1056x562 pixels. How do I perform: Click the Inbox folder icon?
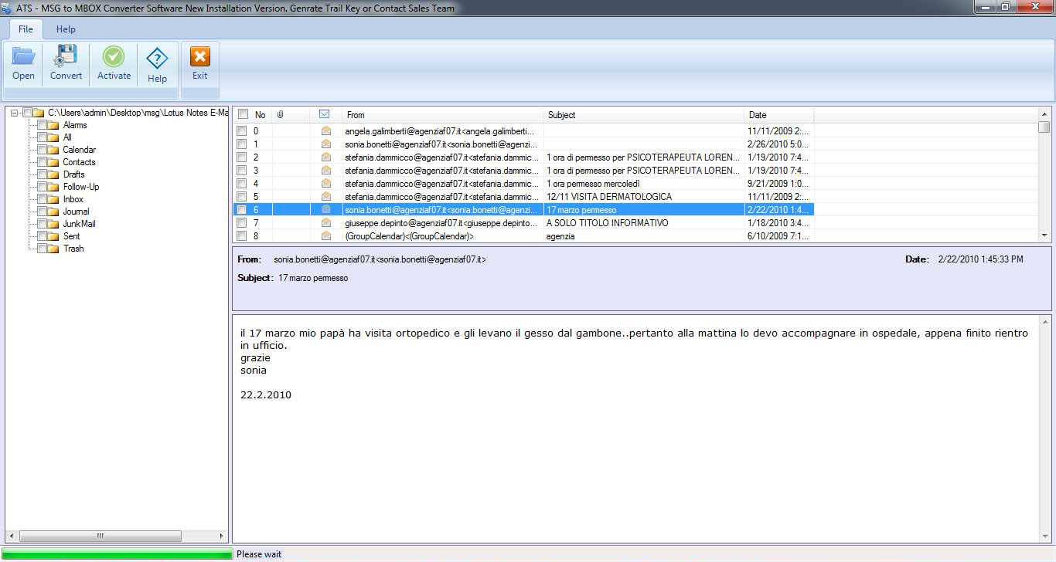point(53,199)
